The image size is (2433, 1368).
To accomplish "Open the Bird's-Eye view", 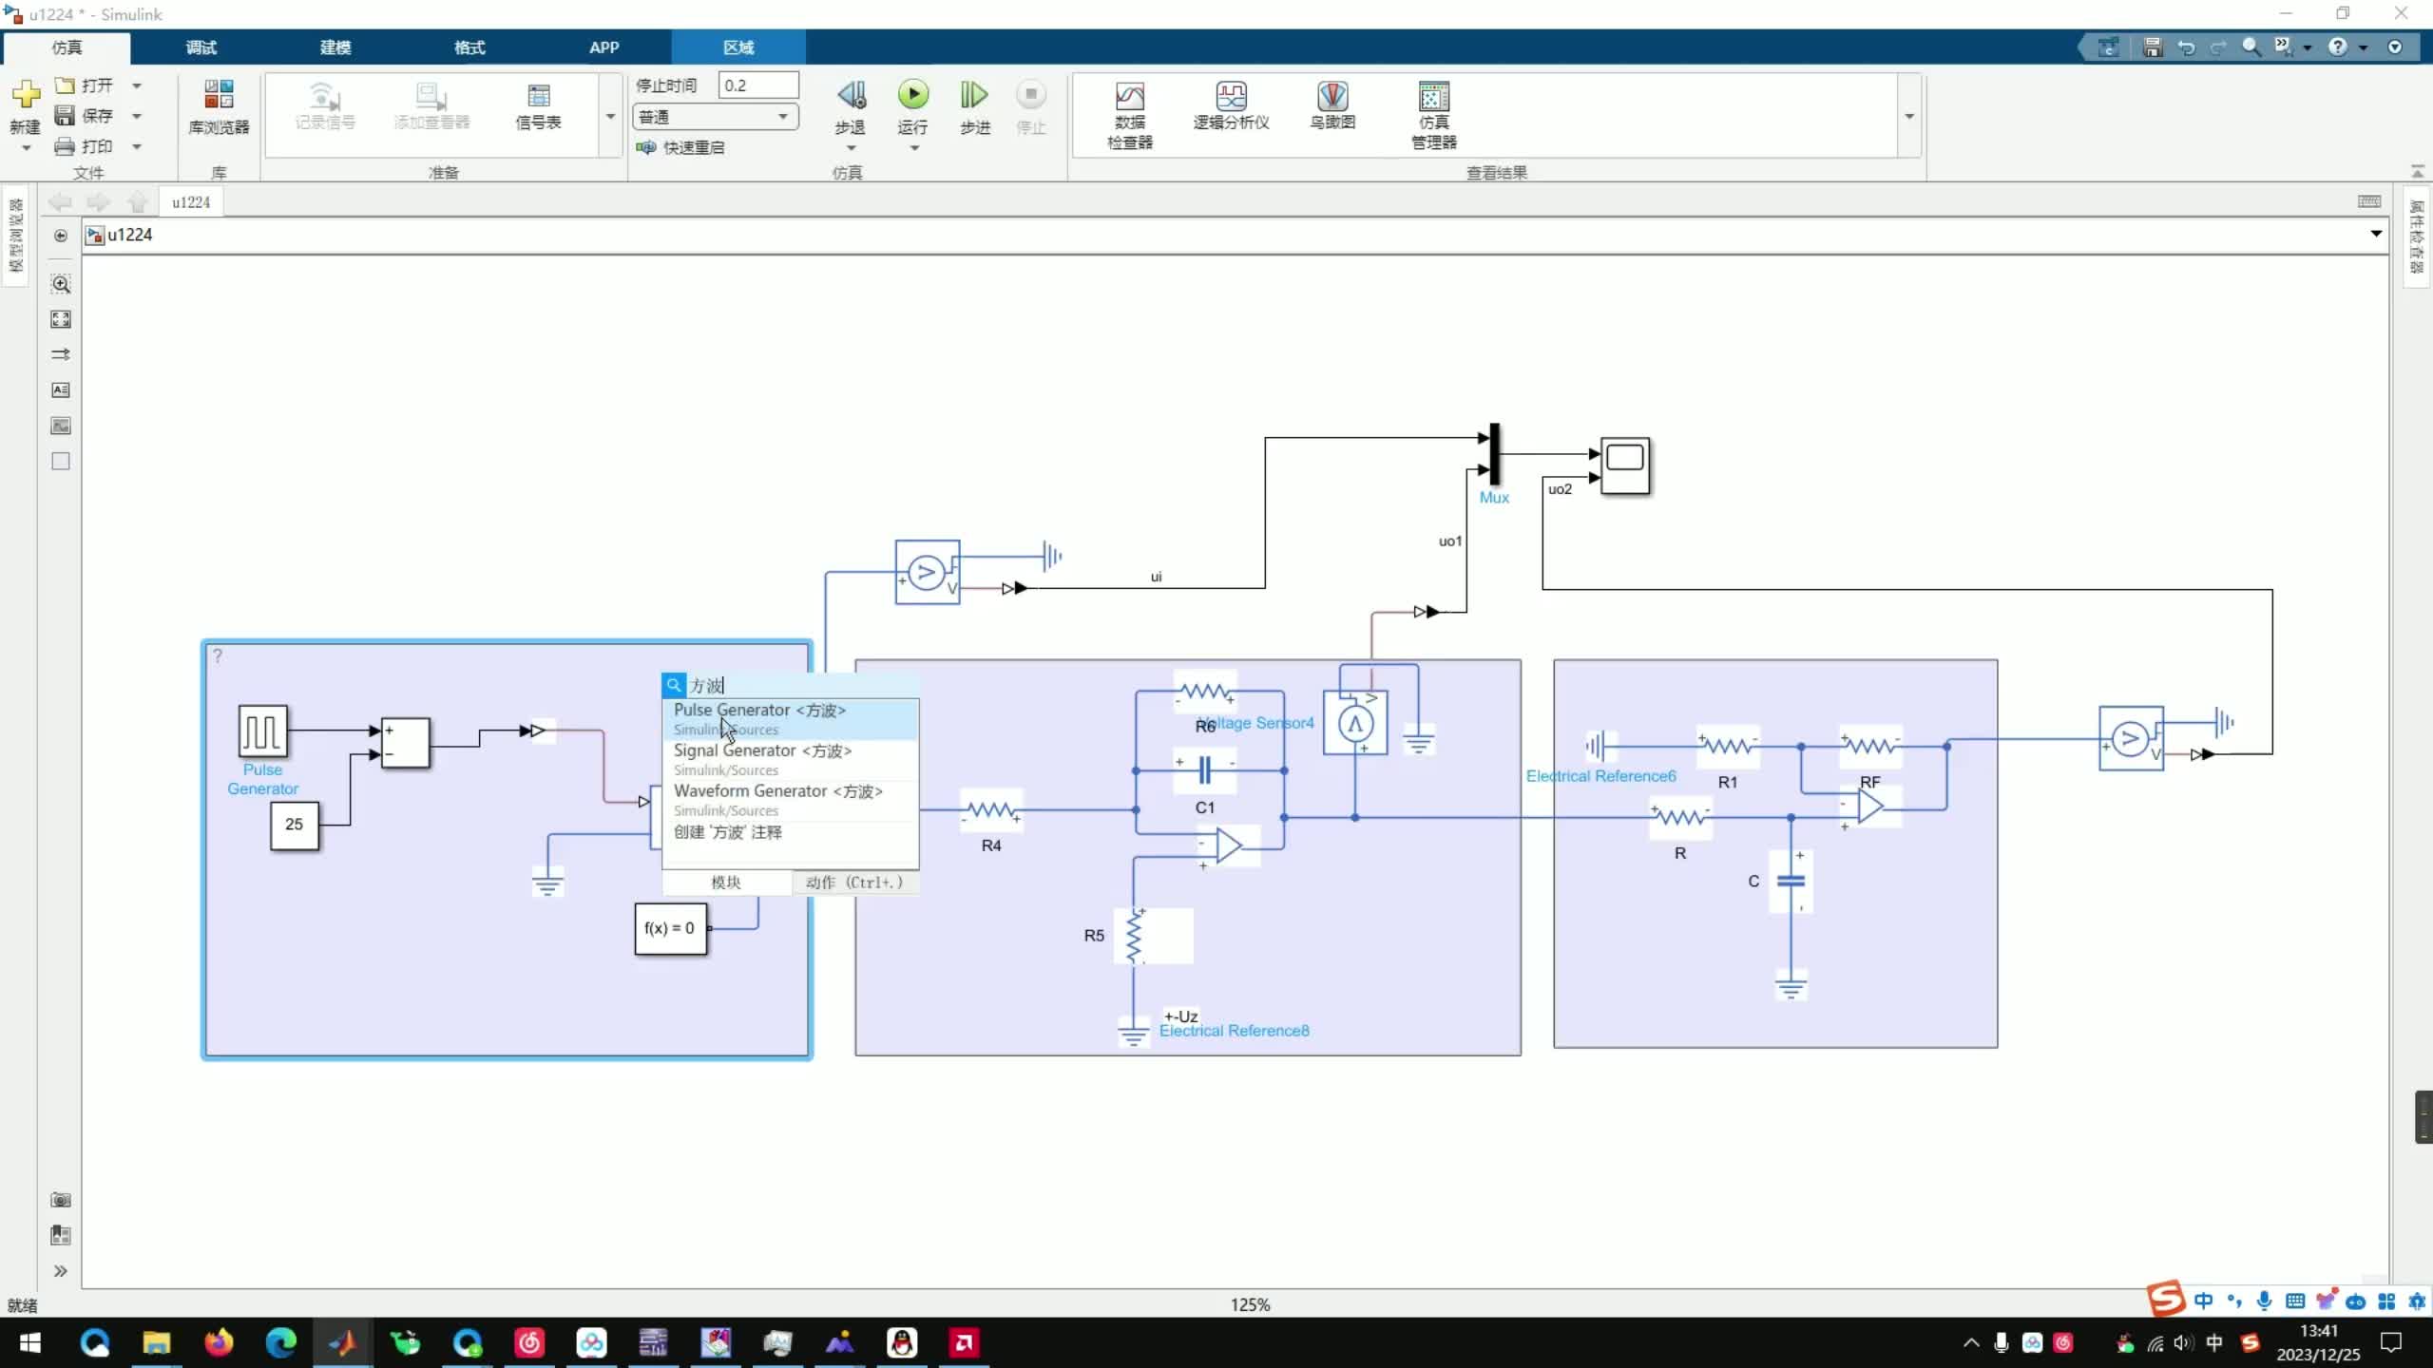I will tap(1332, 106).
